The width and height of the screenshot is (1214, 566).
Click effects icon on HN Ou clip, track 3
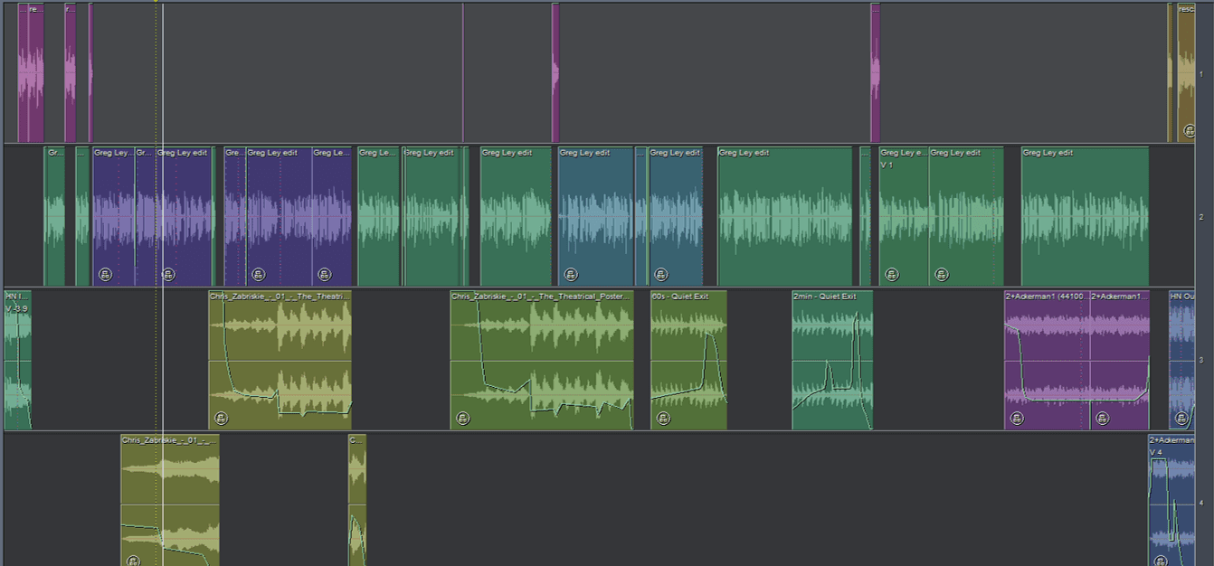click(x=1181, y=419)
